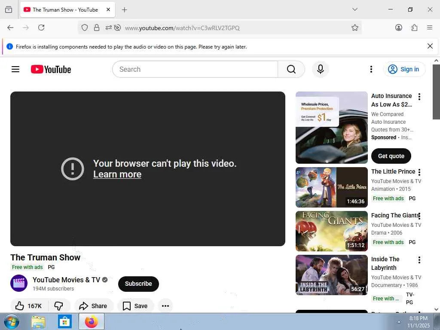The width and height of the screenshot is (440, 330).
Task: Click Get quote on insurance ad
Action: click(x=391, y=156)
